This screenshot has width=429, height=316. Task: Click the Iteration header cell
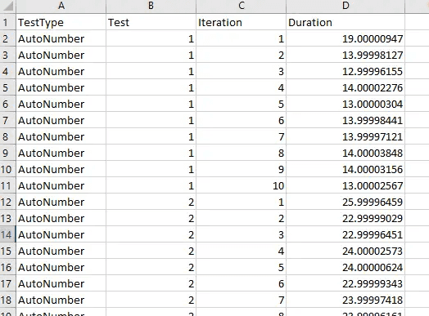pyautogui.click(x=241, y=22)
